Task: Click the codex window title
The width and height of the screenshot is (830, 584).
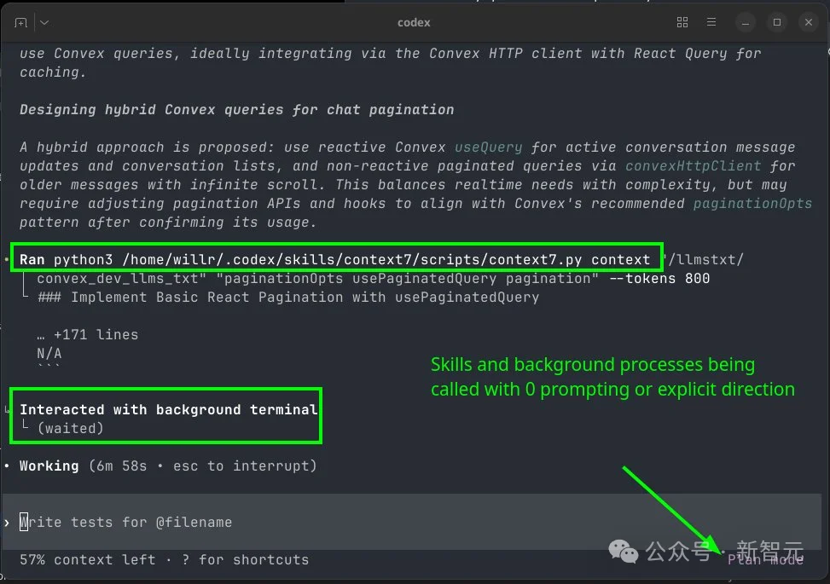Action: click(x=415, y=23)
